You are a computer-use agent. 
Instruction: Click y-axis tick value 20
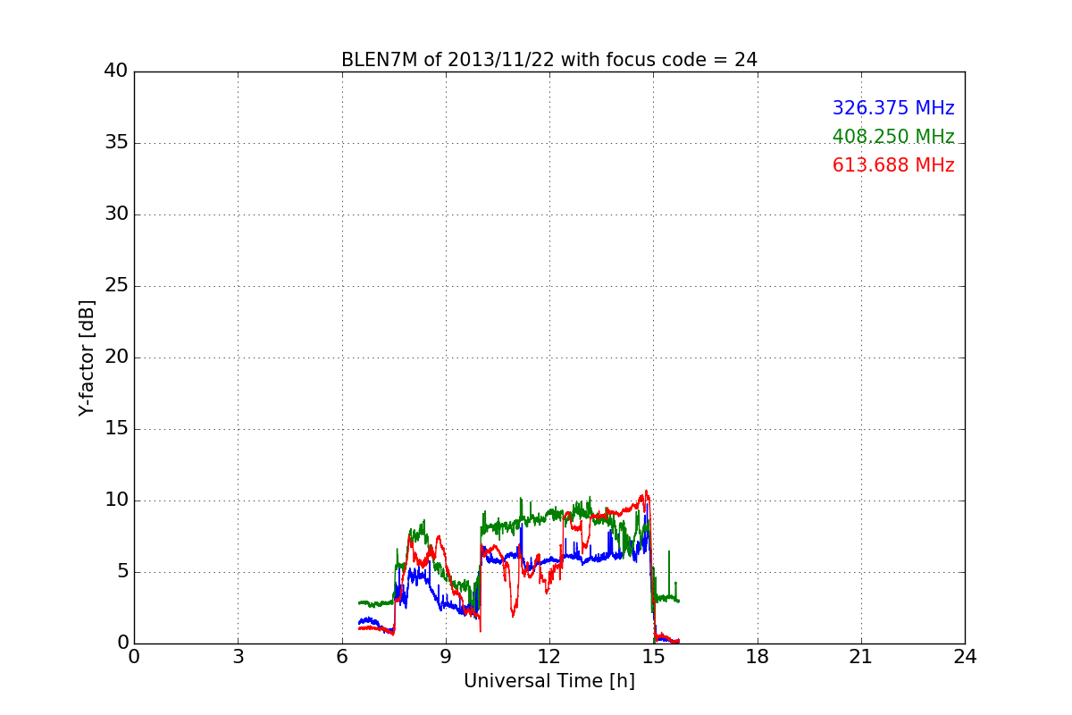click(x=116, y=357)
